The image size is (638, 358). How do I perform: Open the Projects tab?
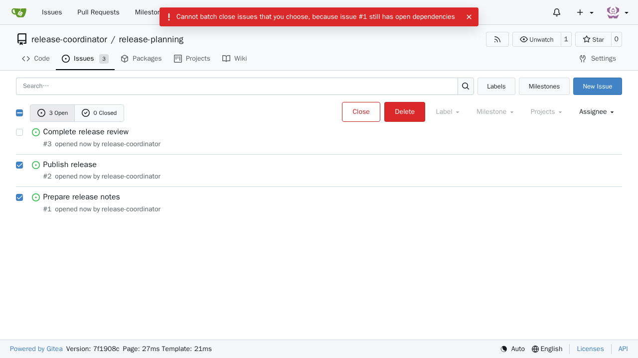(192, 59)
